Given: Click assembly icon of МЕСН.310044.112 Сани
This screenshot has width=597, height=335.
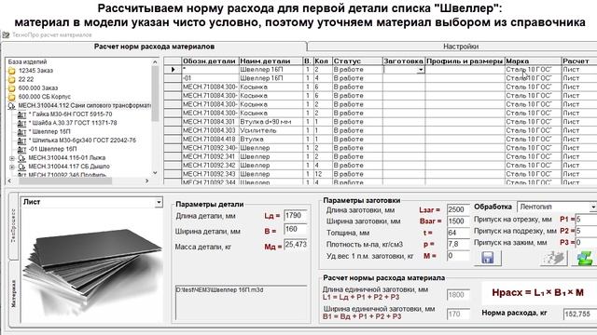Looking at the screenshot, I should (x=12, y=105).
